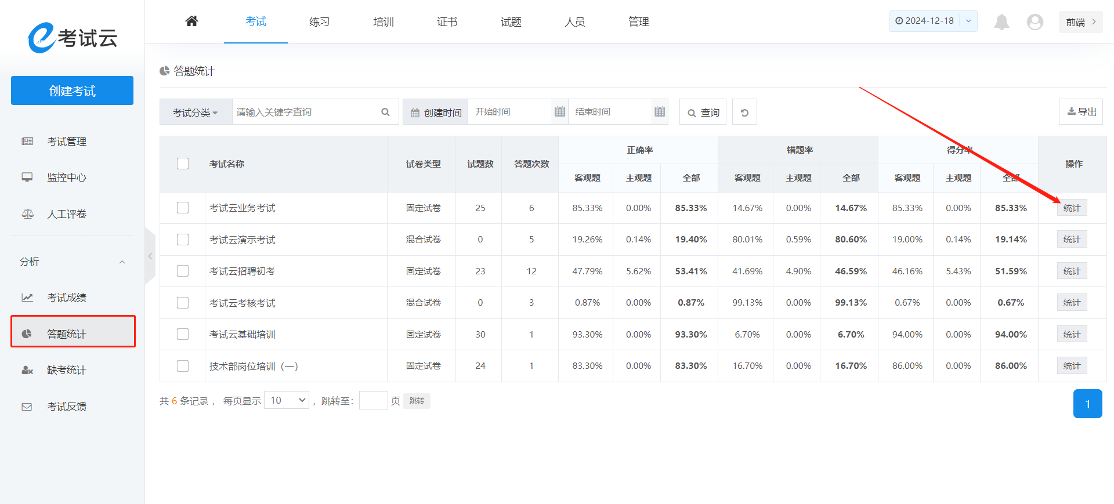The image size is (1114, 504).
Task: Collapse sidebar using left edge arrow handle
Action: point(150,256)
